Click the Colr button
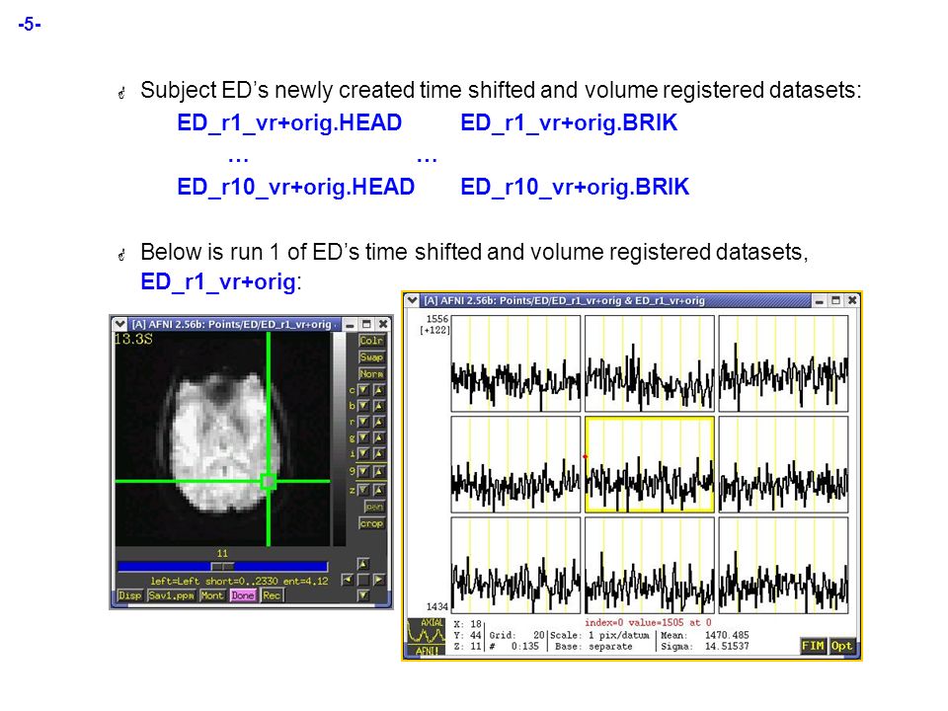This screenshot has width=948, height=711. click(x=371, y=341)
